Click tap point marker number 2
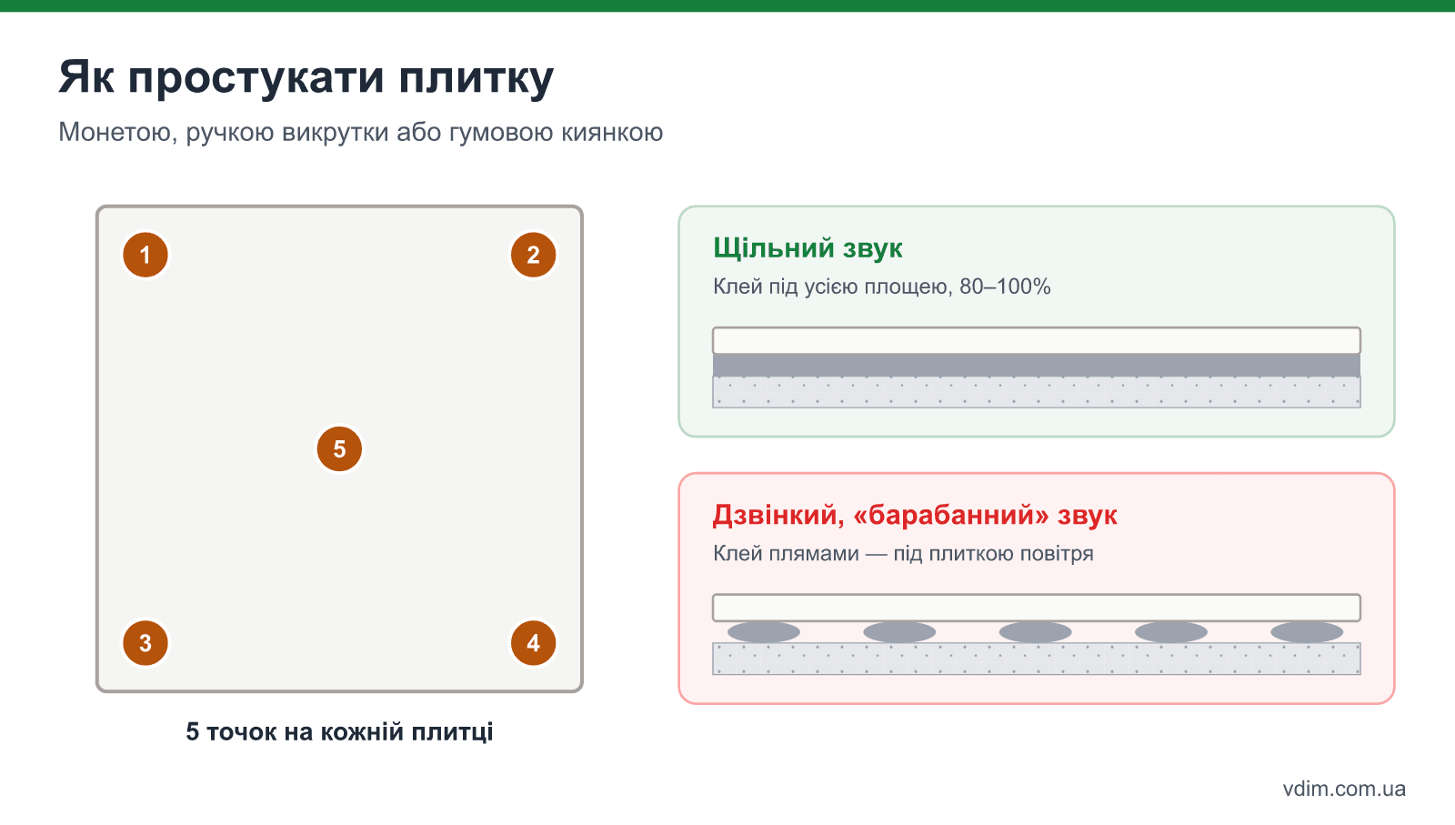Image resolution: width=1455 pixels, height=825 pixels. (534, 255)
